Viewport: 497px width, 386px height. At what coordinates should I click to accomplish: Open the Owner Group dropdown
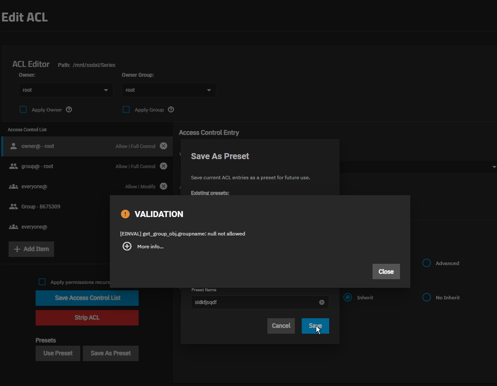(x=169, y=90)
